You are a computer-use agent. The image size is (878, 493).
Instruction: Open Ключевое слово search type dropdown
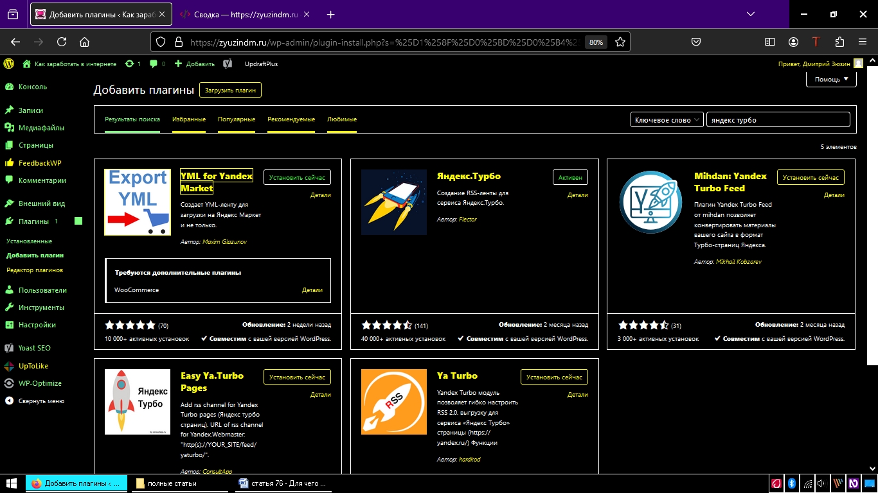tap(667, 120)
